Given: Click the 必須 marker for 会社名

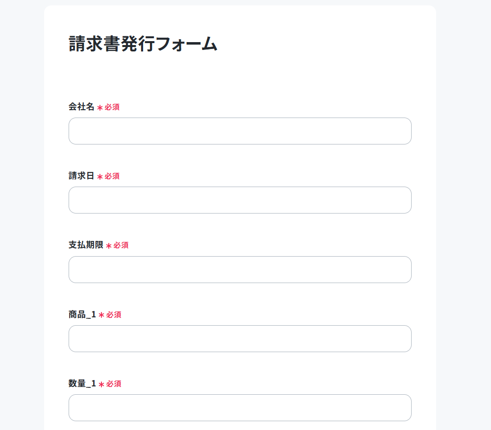Looking at the screenshot, I should click(112, 107).
